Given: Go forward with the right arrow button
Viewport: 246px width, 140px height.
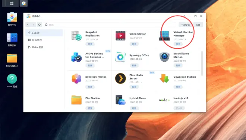Looking at the screenshot, I should coord(33,25).
